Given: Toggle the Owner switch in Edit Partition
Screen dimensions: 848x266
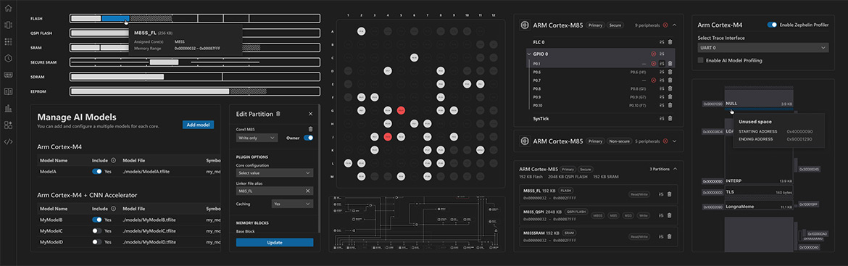Looking at the screenshot, I should click(309, 138).
